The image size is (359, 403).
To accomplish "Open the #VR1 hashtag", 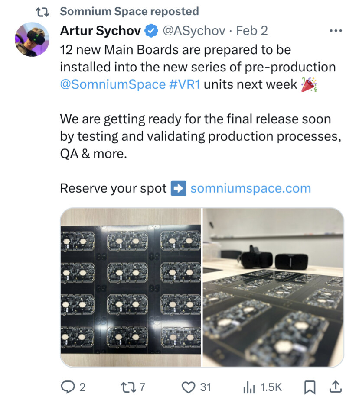I will point(185,84).
